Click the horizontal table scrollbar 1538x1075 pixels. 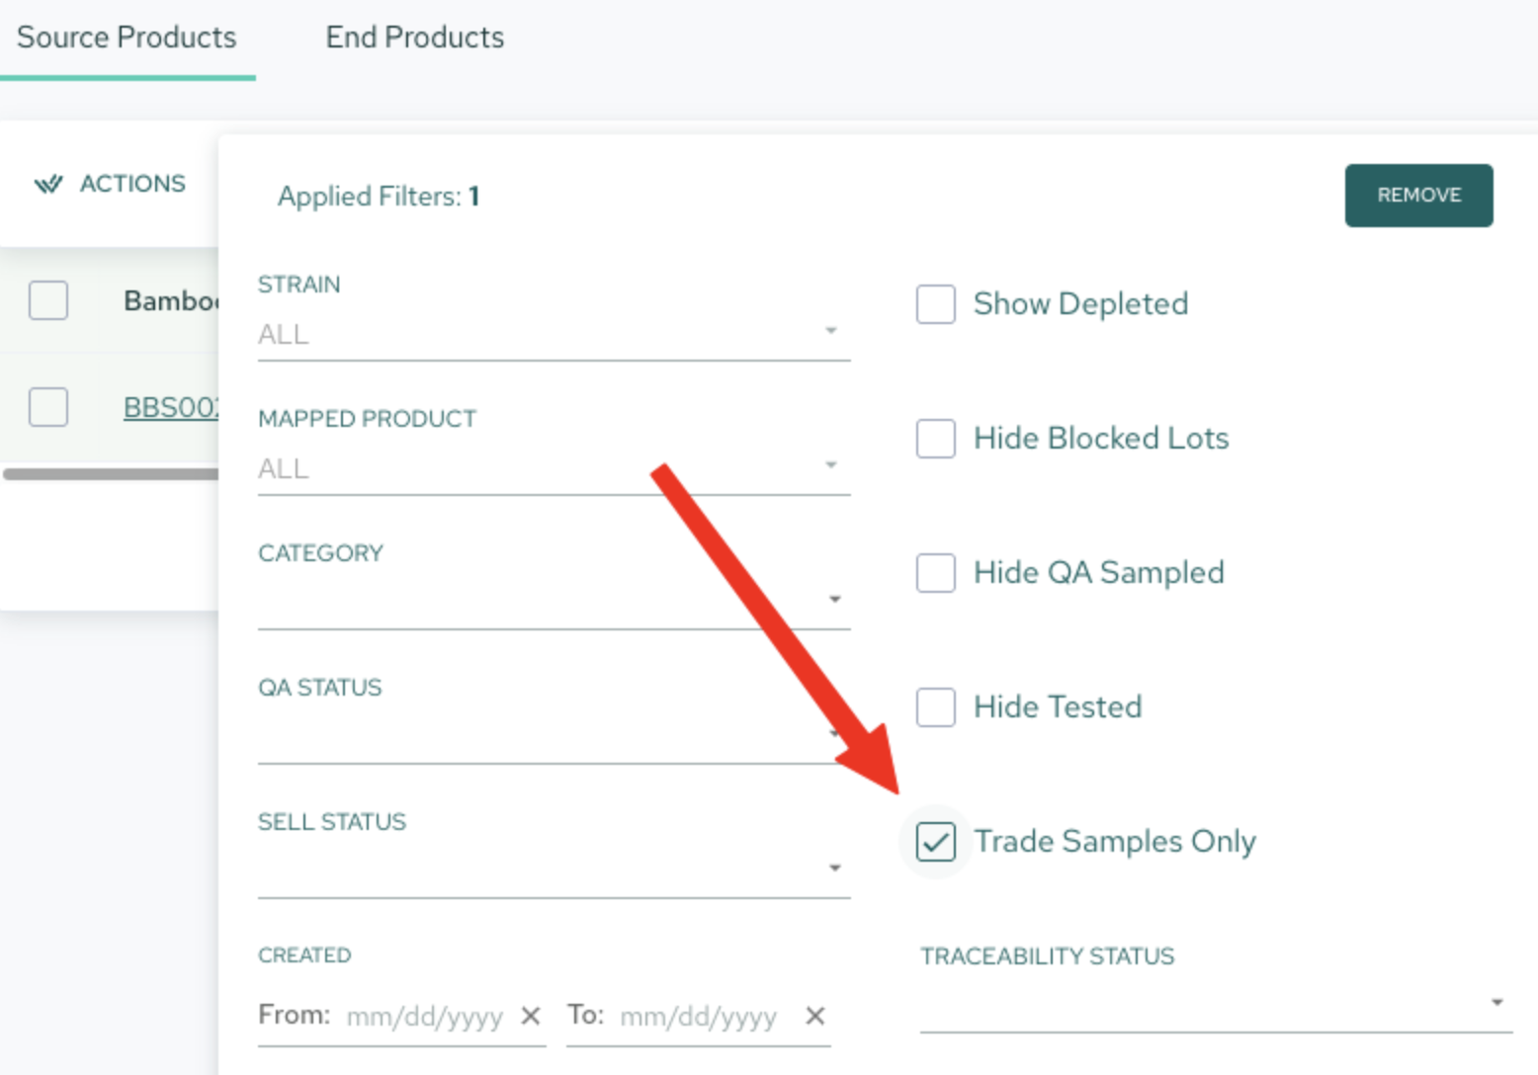point(111,474)
